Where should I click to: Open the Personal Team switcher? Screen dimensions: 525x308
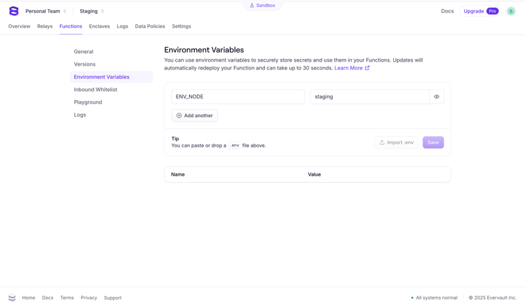click(x=46, y=11)
